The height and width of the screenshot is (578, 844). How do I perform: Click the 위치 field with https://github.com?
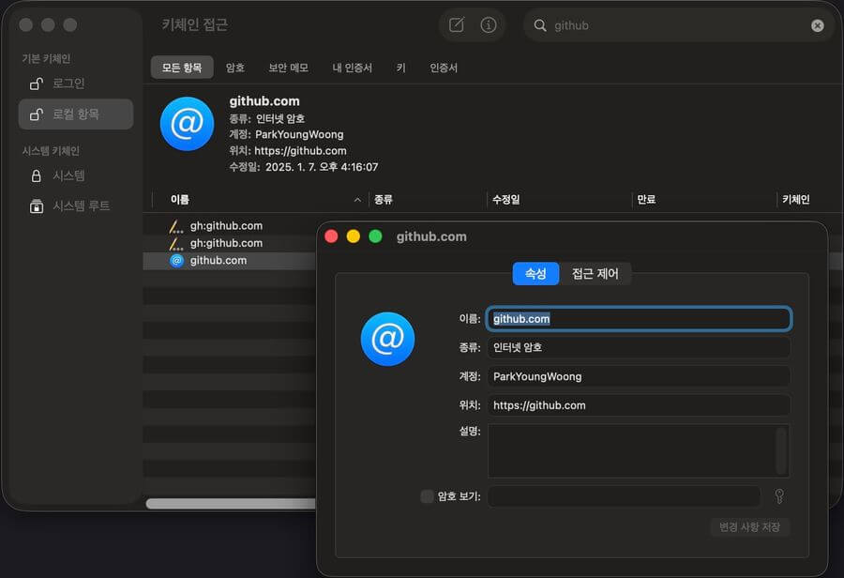(639, 405)
